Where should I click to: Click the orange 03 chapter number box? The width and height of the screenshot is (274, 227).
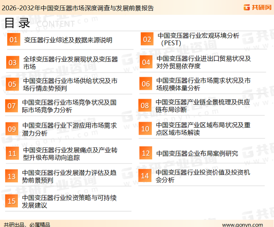(12, 62)
